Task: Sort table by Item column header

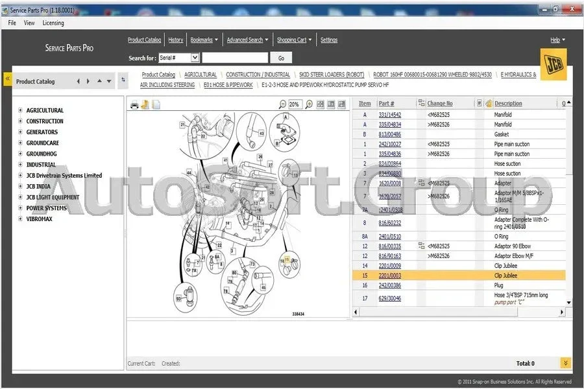Action: [x=365, y=104]
